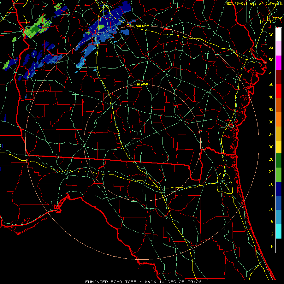This screenshot has width=284, height=284.
Task: Click the dark green legend swatch
Action: 279,161
